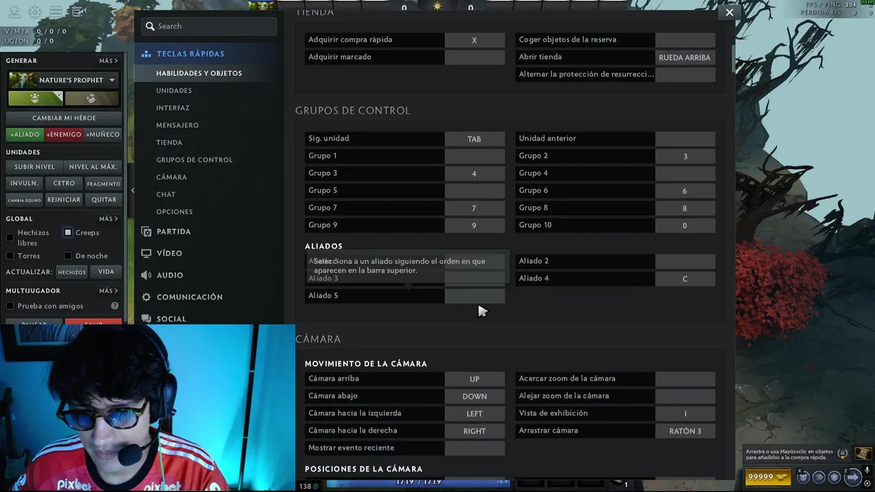Image resolution: width=875 pixels, height=492 pixels.
Task: Activate the courier speed burst arrows icon
Action: pos(819,477)
